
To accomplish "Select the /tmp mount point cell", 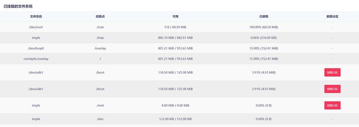I will [x=100, y=38].
